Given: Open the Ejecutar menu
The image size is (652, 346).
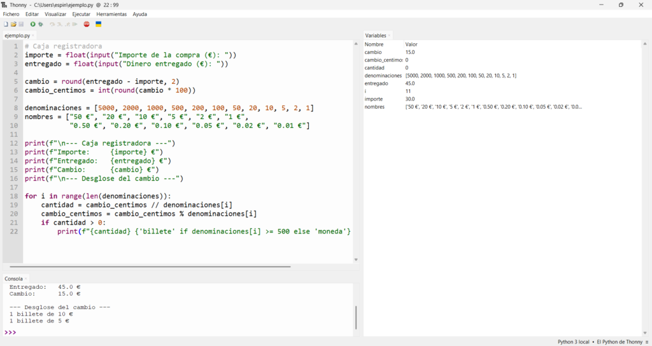Looking at the screenshot, I should (81, 14).
